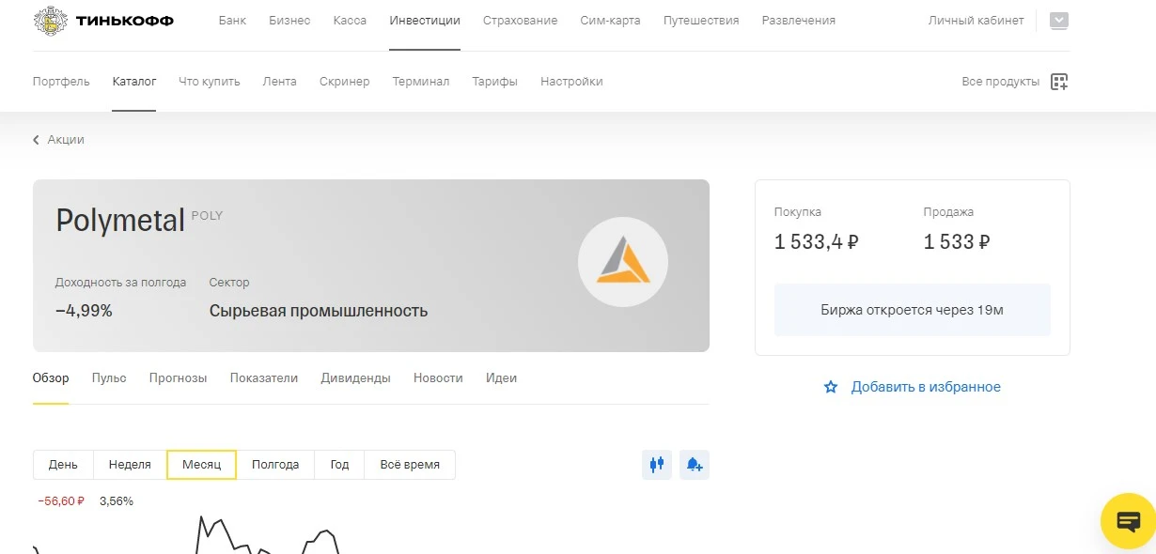Viewport: 1156px width, 554px height.
Task: Go to the Каталог tab
Action: (134, 82)
